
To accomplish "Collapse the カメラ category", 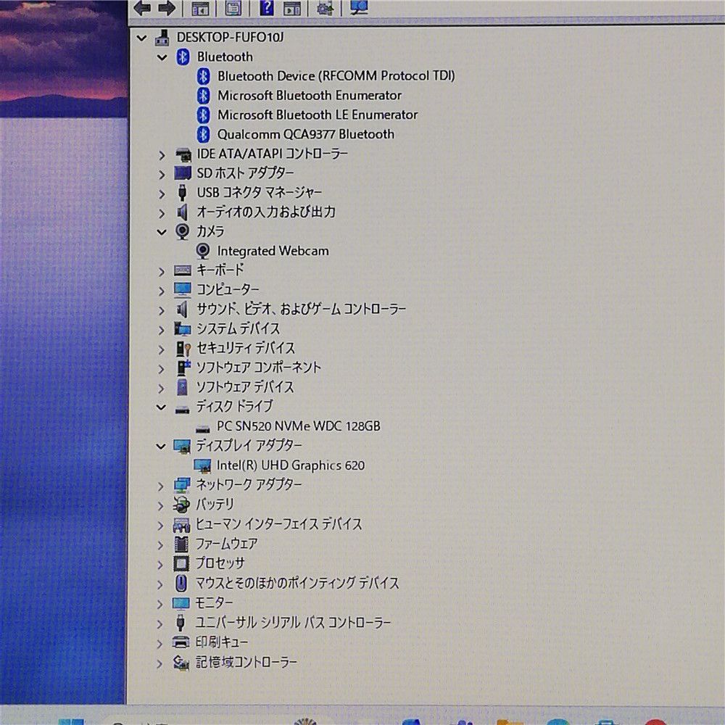I will pos(162,231).
